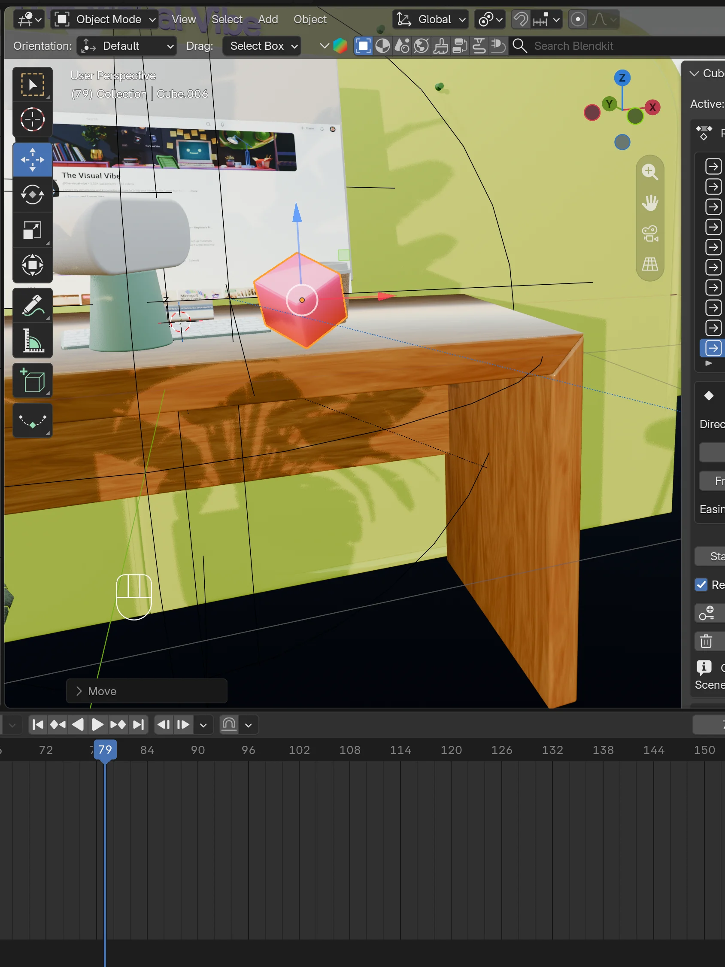Toggle camera view icon
This screenshot has width=725, height=967.
pyautogui.click(x=650, y=234)
